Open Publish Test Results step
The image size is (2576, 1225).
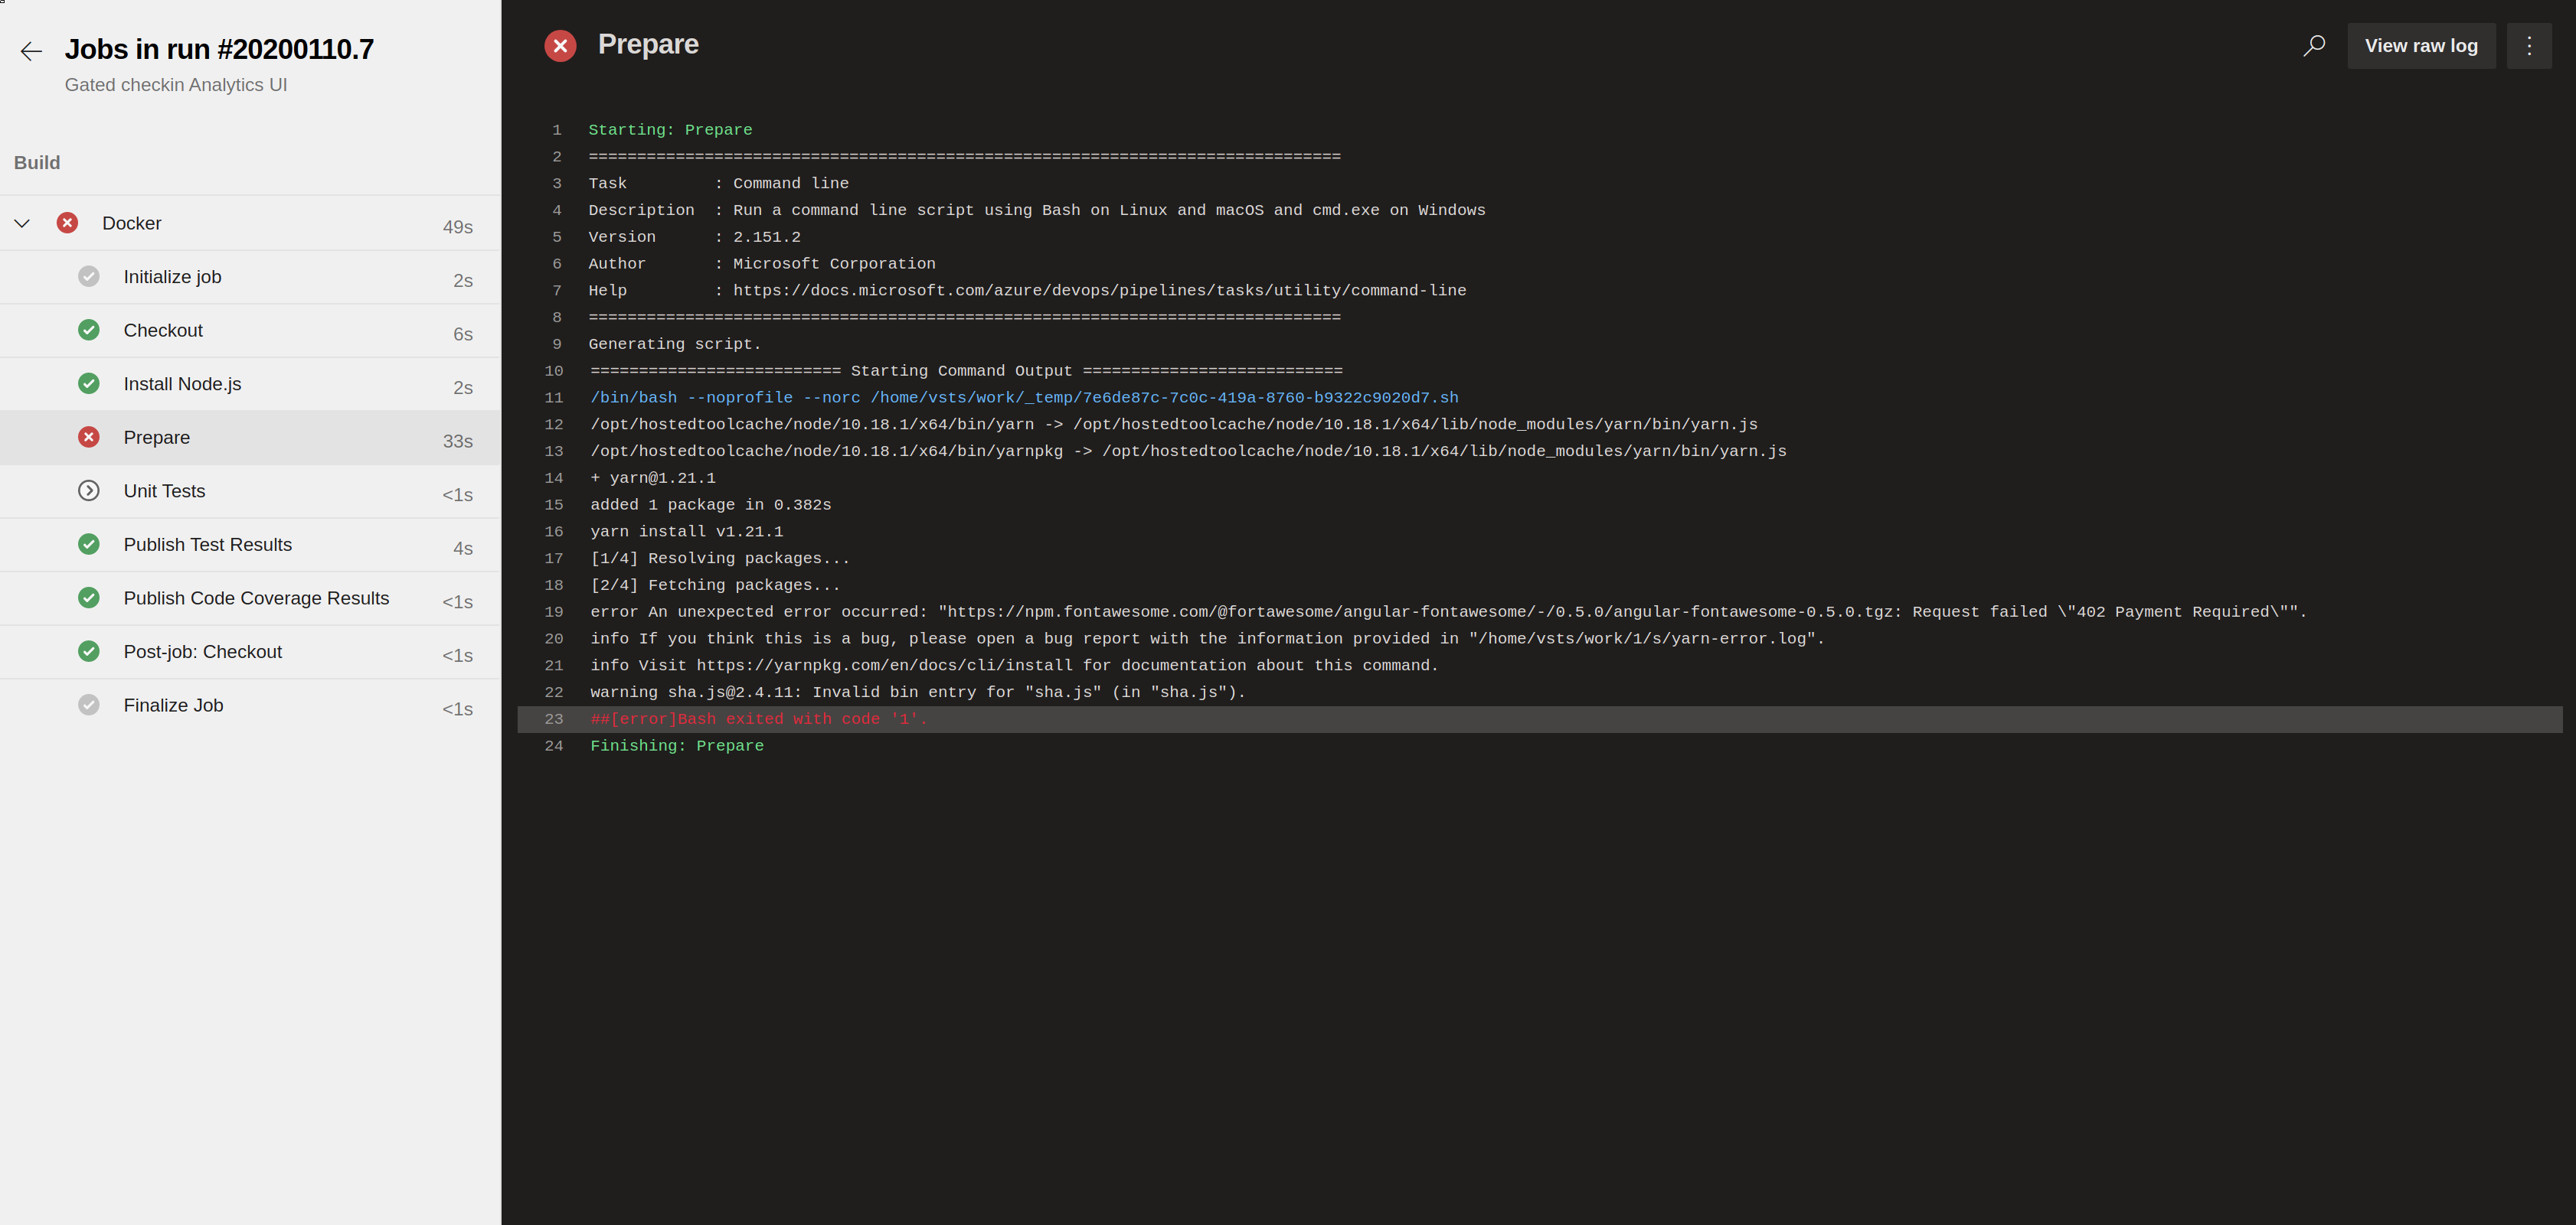click(x=207, y=545)
